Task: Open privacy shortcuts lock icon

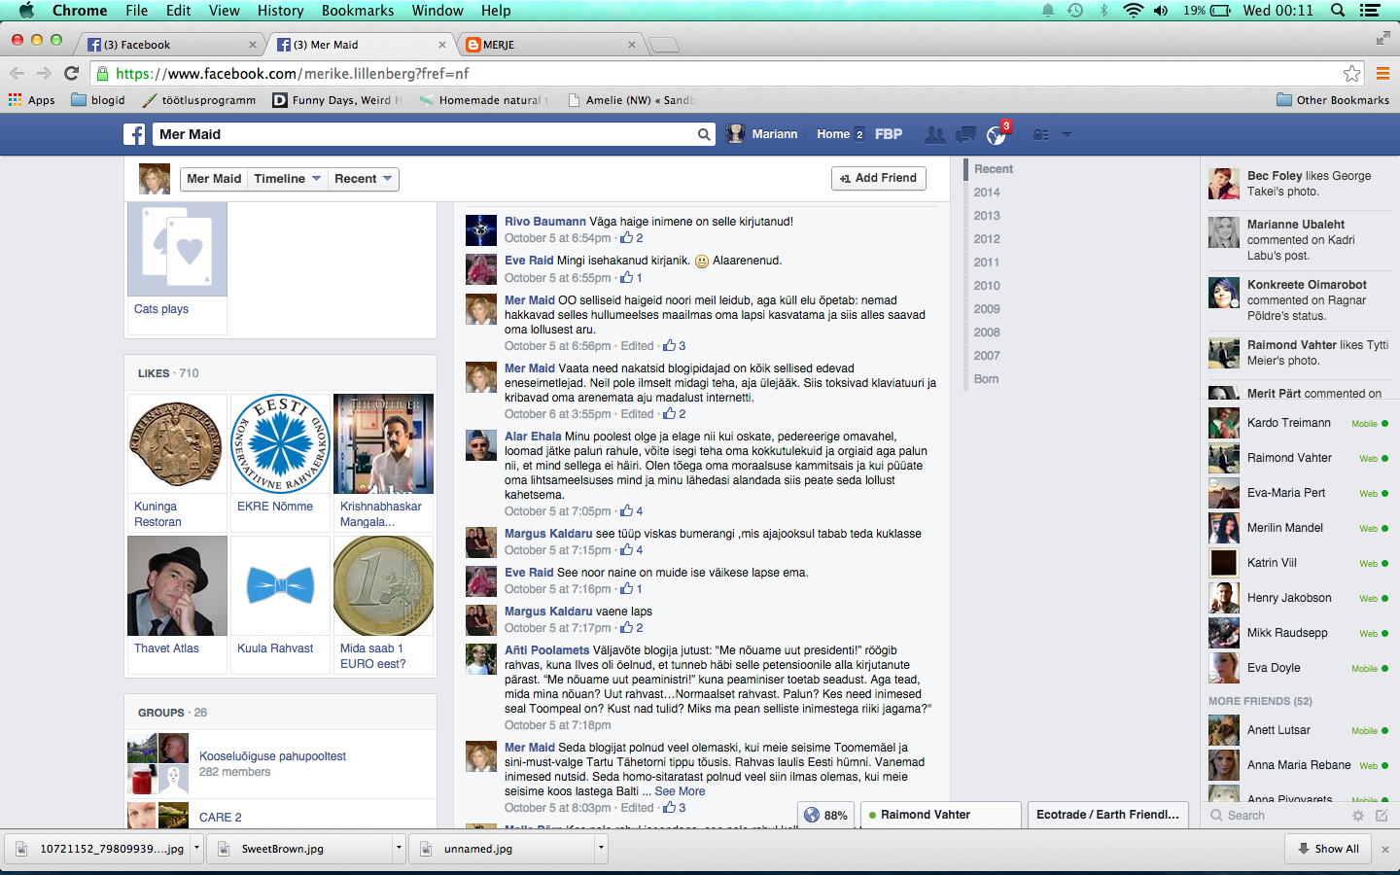Action: (1040, 134)
